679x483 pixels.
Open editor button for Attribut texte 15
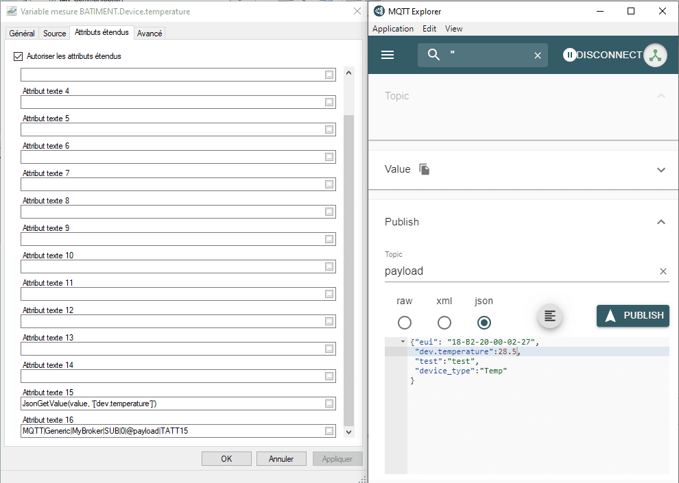[x=329, y=404]
